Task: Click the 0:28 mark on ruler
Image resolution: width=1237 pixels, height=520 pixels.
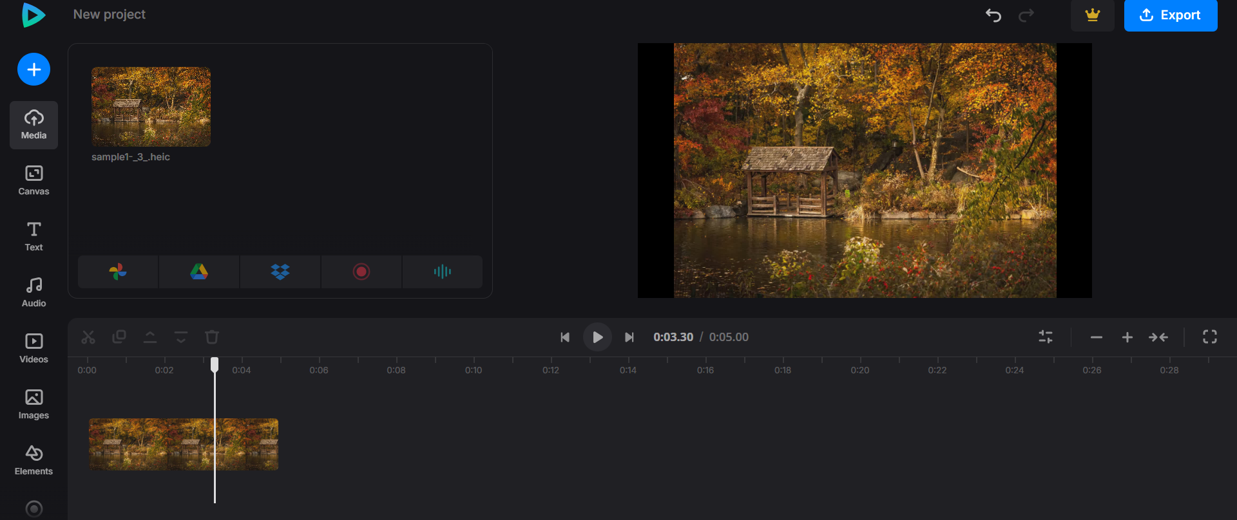Action: click(x=1169, y=370)
